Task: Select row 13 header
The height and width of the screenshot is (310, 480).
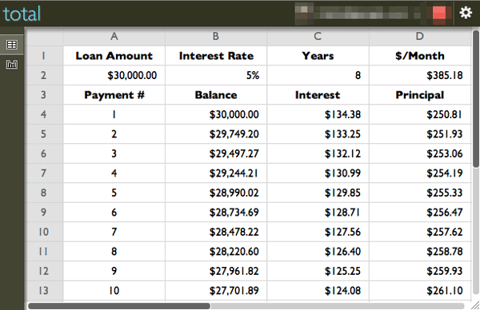Action: [44, 291]
